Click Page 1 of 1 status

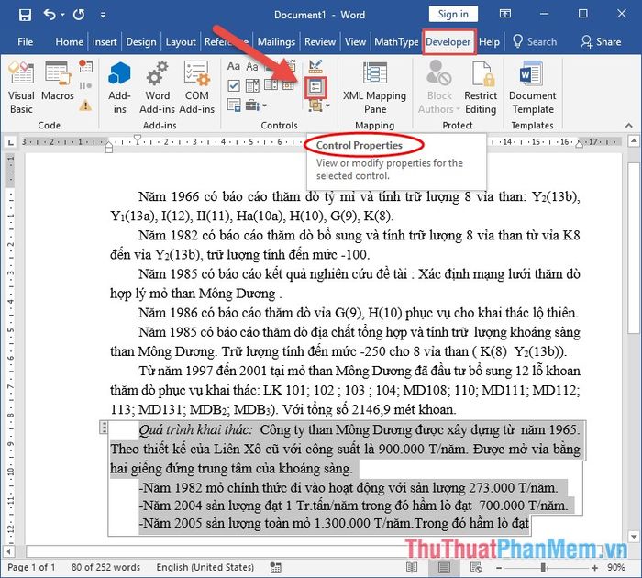[x=31, y=567]
